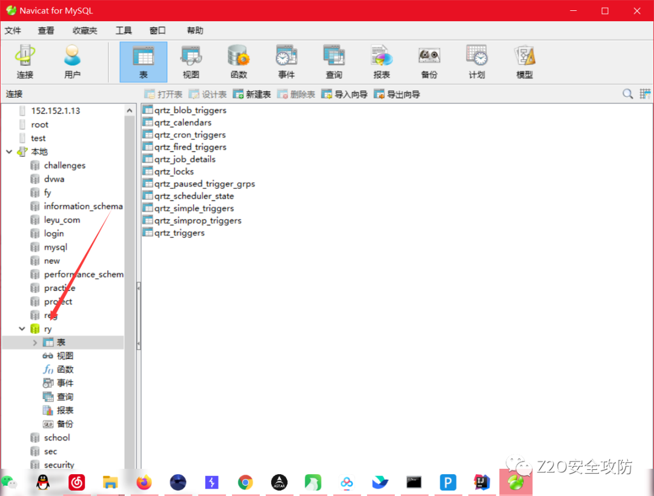This screenshot has height=496, width=654.
Task: Select the 函数 node under ry
Action: coord(65,369)
